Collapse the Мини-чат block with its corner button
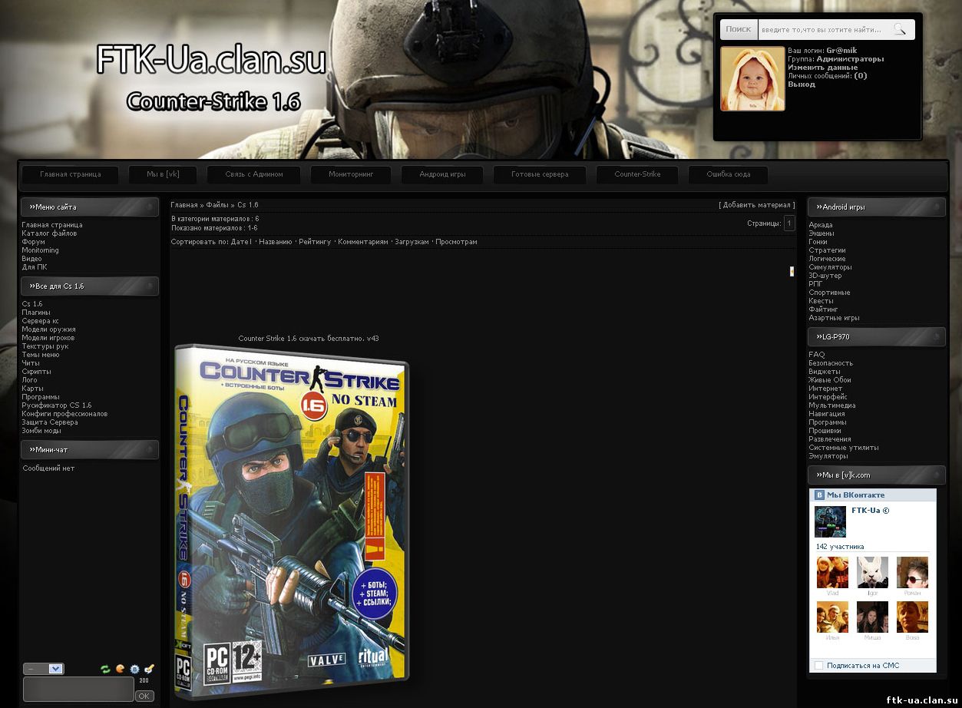The height and width of the screenshot is (708, 962). (150, 449)
